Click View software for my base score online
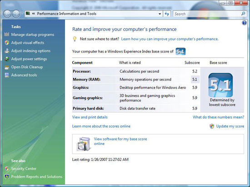Image resolution: width=250 pixels, height=187 pixels. pos(120,141)
